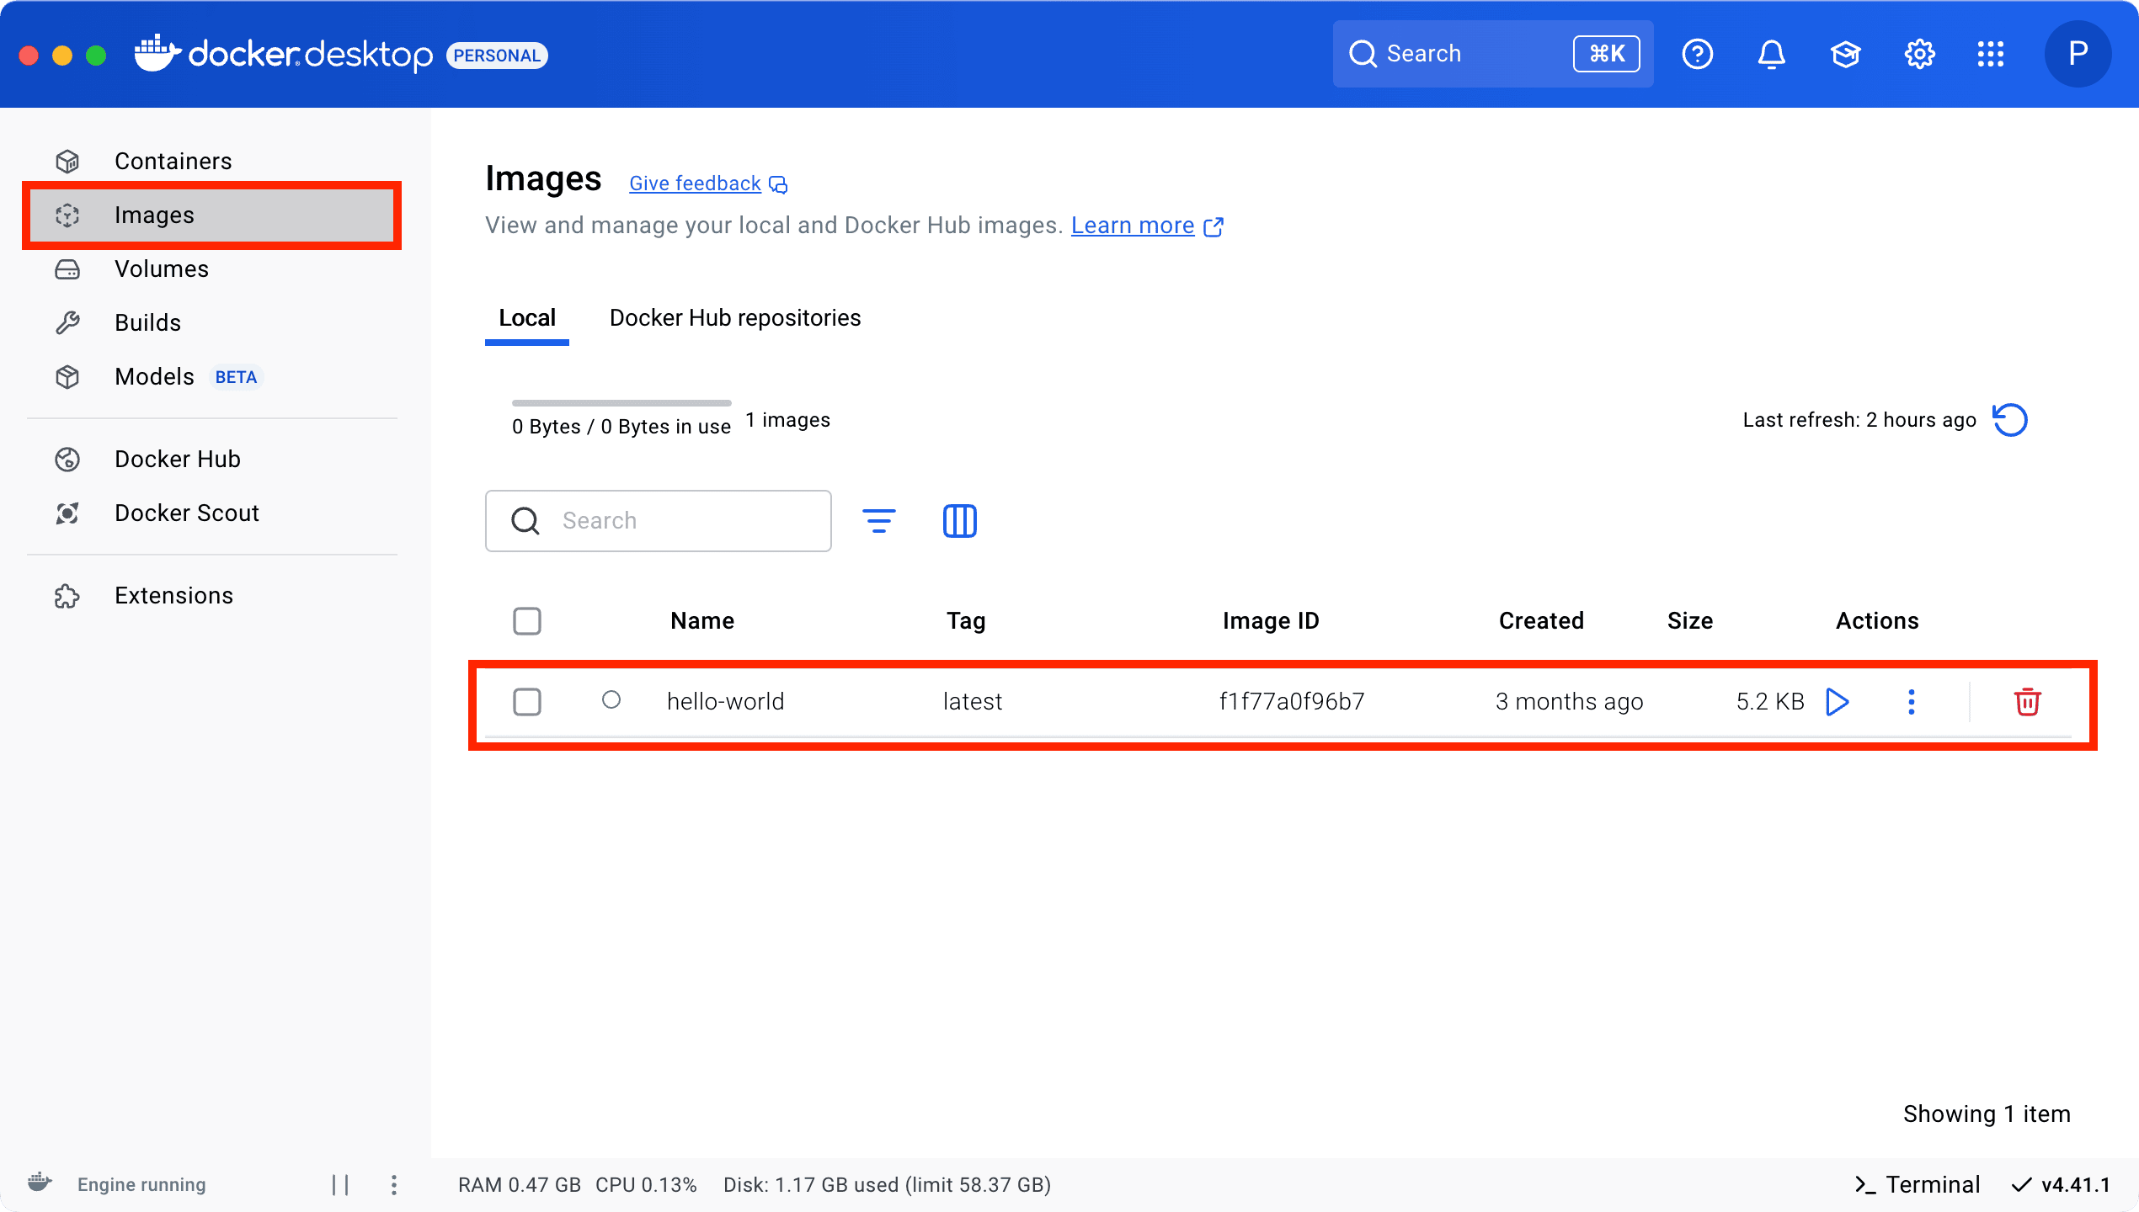Toggle the select-all images checkbox

point(527,621)
